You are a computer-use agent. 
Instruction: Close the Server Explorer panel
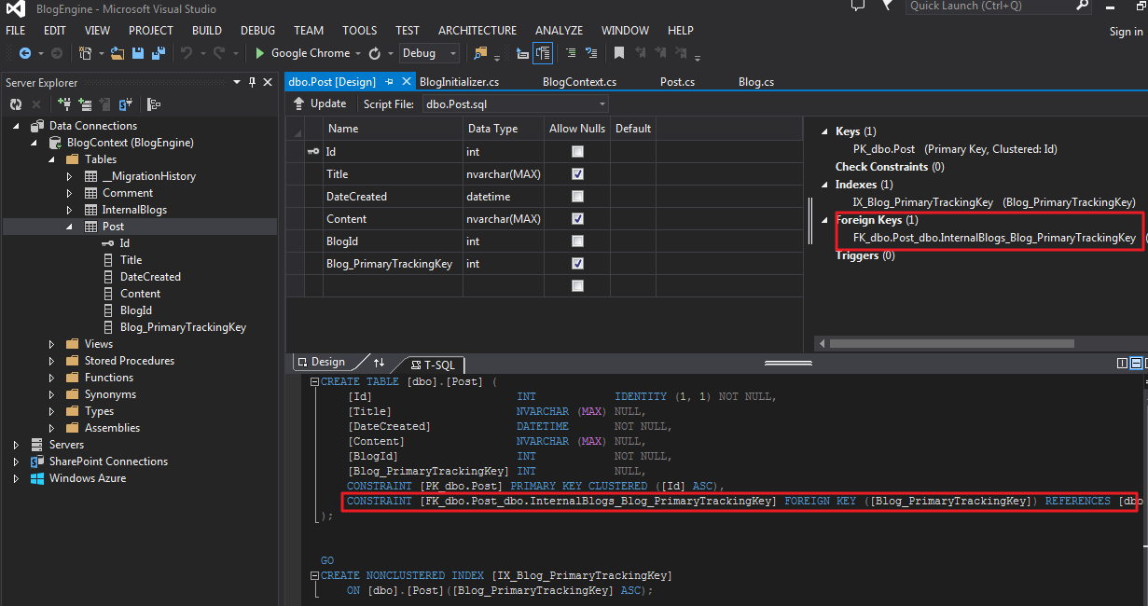tap(268, 82)
